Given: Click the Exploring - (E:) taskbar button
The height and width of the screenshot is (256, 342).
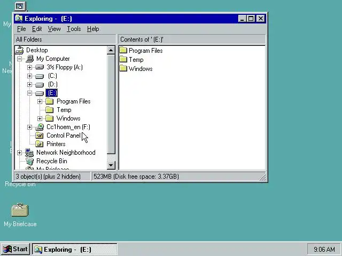Looking at the screenshot, I should (x=75, y=249).
